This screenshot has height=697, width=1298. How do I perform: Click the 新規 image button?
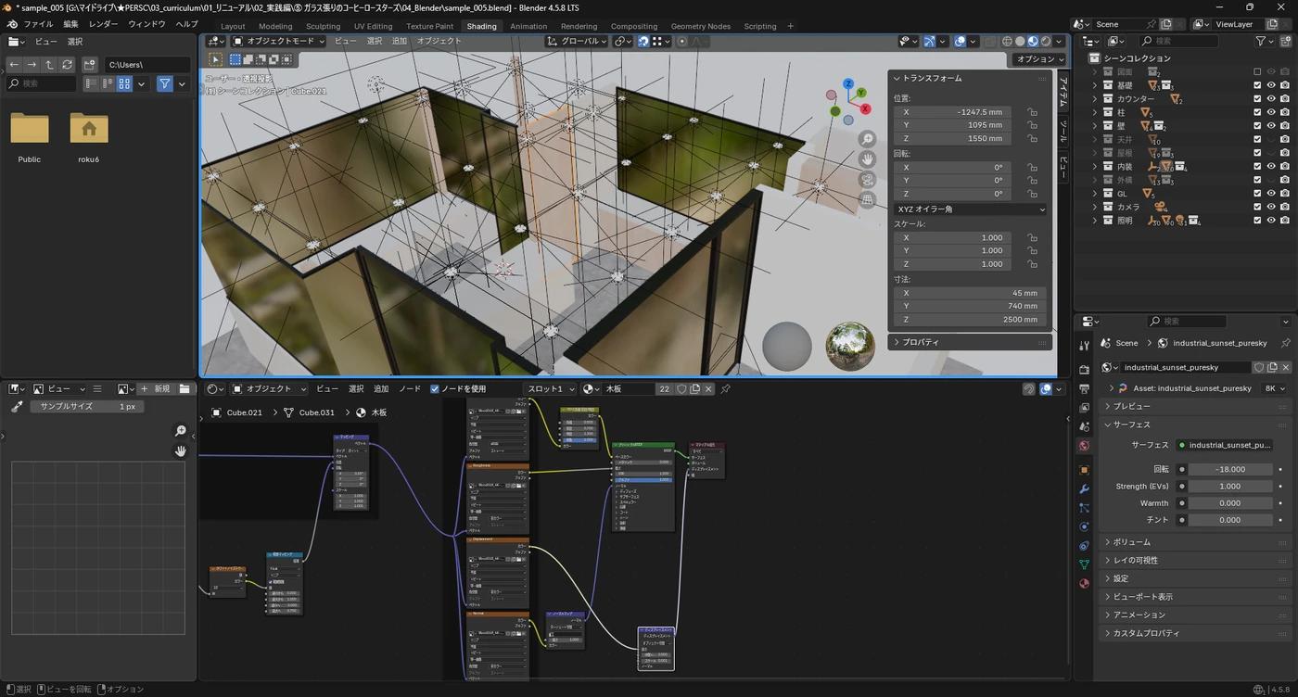156,389
